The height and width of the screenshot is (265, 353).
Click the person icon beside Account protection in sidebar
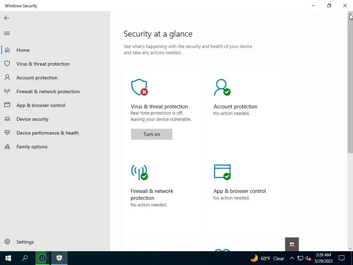point(7,78)
